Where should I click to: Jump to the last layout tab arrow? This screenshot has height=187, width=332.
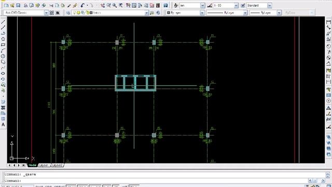point(23,165)
